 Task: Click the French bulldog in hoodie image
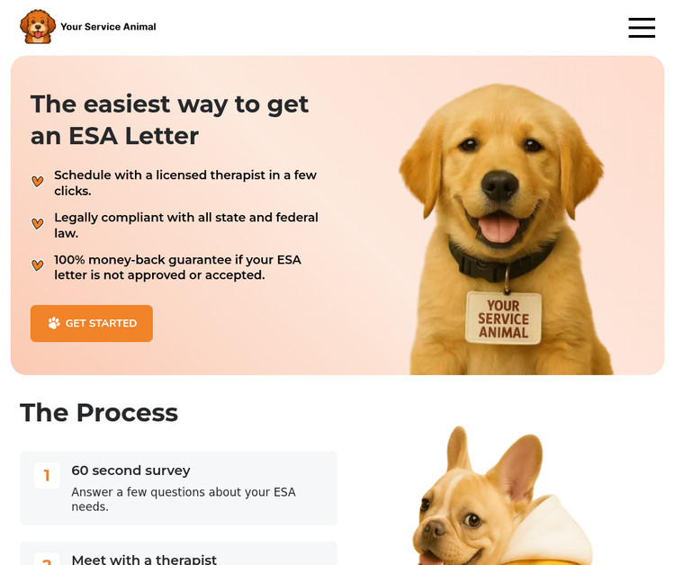(x=502, y=496)
